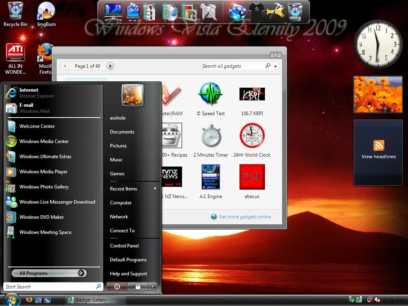The width and height of the screenshot is (408, 306).
Task: Select the A.I. Engine gadget
Action: pos(210,182)
